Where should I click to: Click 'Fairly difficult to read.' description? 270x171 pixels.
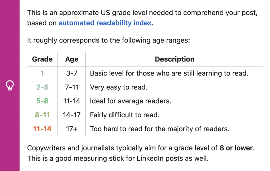(125, 115)
